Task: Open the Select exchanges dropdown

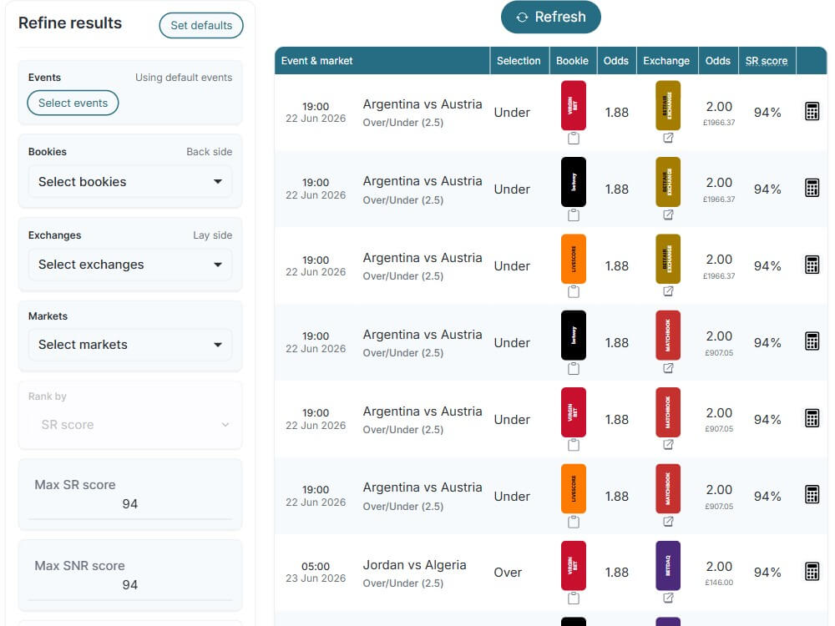Action: (x=130, y=265)
